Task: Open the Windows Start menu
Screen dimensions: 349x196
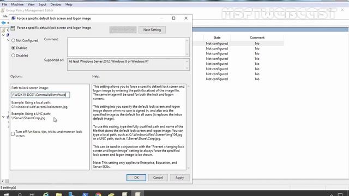Action: [x=6, y=194]
